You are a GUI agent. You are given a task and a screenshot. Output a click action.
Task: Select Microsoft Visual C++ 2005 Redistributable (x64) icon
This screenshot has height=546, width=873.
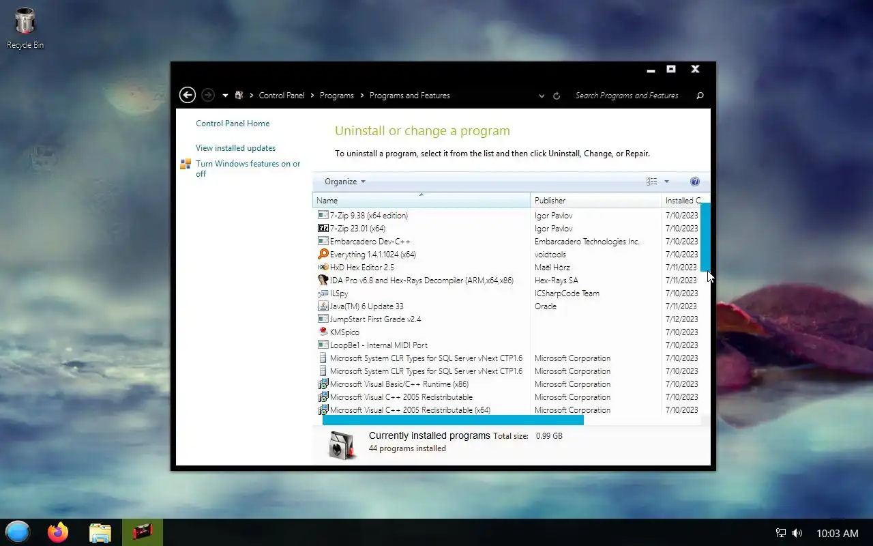pyautogui.click(x=323, y=410)
